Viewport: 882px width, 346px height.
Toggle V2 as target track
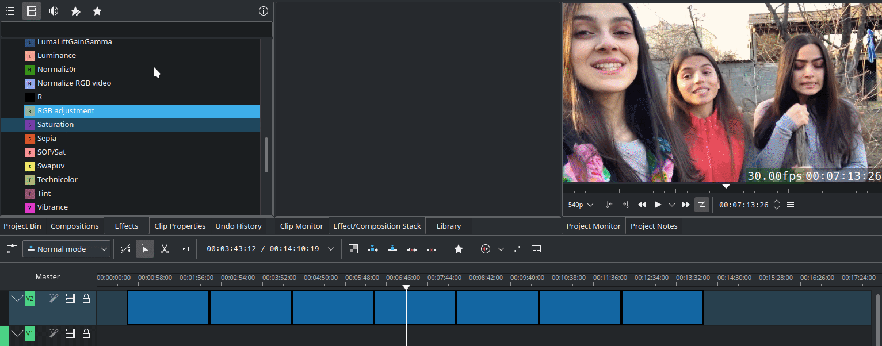[x=30, y=298]
